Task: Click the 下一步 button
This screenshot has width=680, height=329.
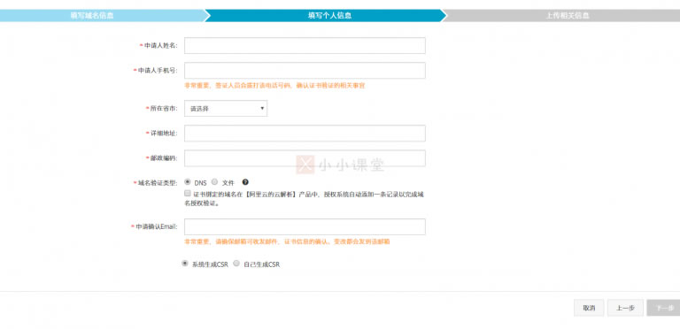Action: [663, 308]
